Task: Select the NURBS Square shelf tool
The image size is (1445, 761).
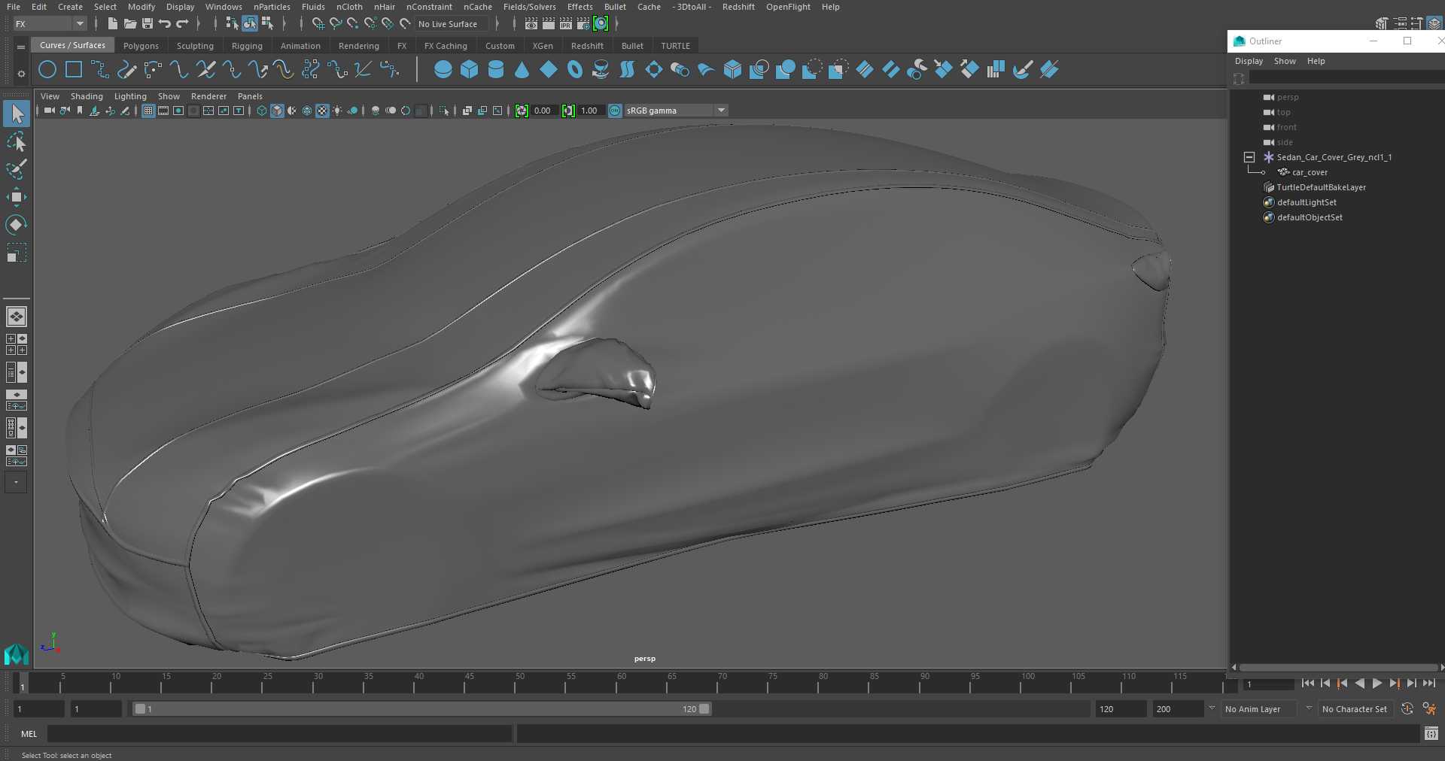Action: pyautogui.click(x=74, y=70)
